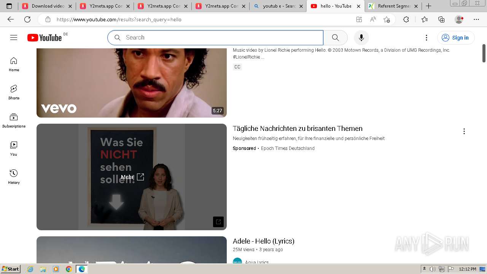Click the CC closed captions badge
487x274 pixels.
[x=237, y=67]
